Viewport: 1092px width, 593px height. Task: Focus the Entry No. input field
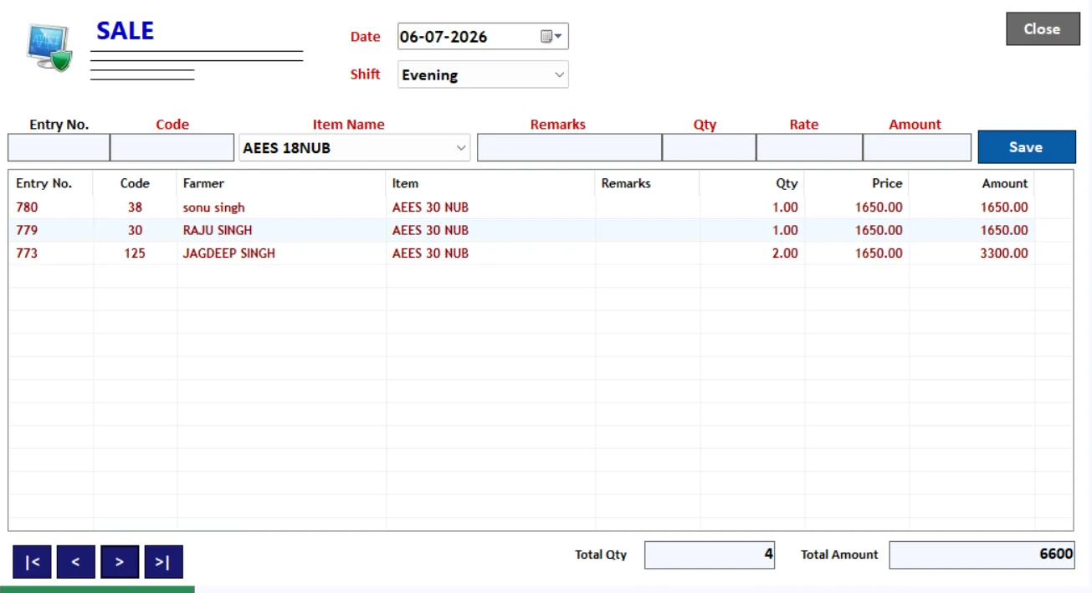pos(59,148)
